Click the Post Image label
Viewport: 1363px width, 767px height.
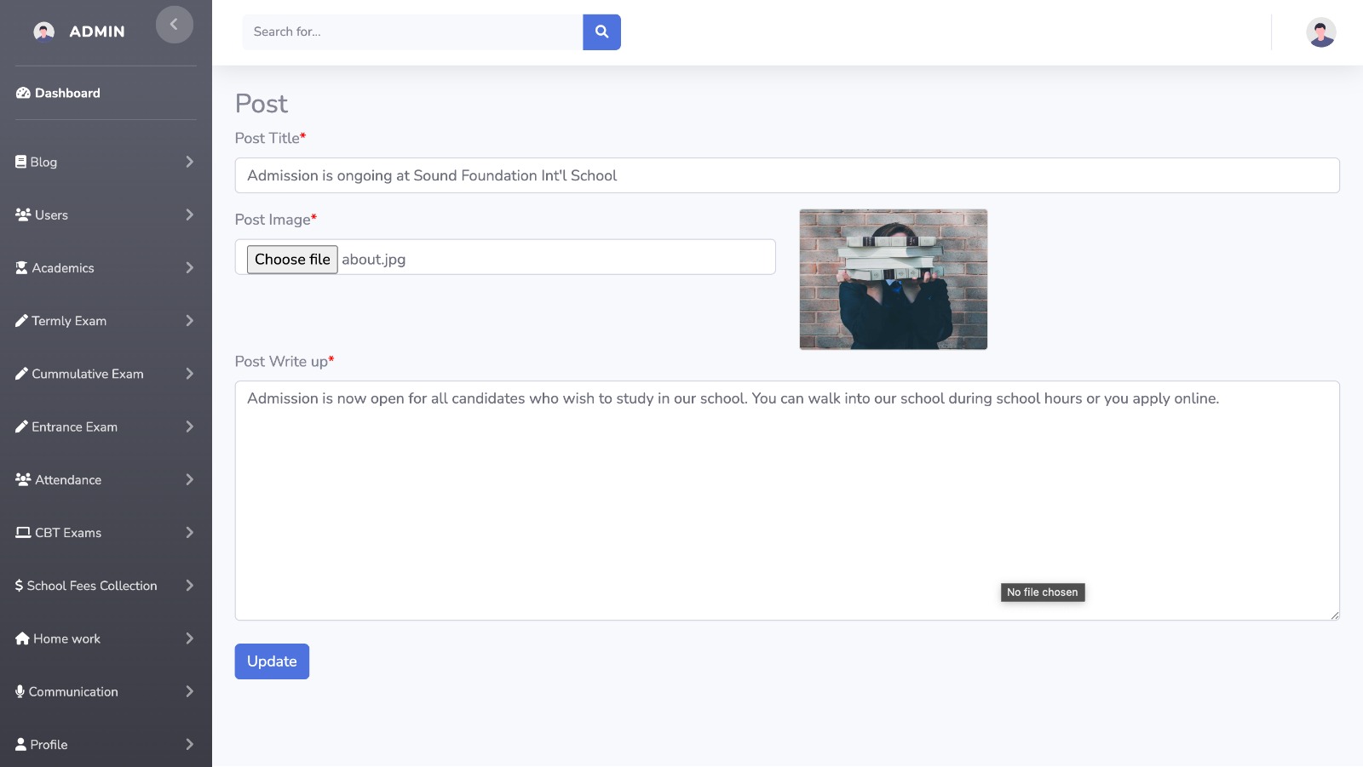(x=276, y=220)
